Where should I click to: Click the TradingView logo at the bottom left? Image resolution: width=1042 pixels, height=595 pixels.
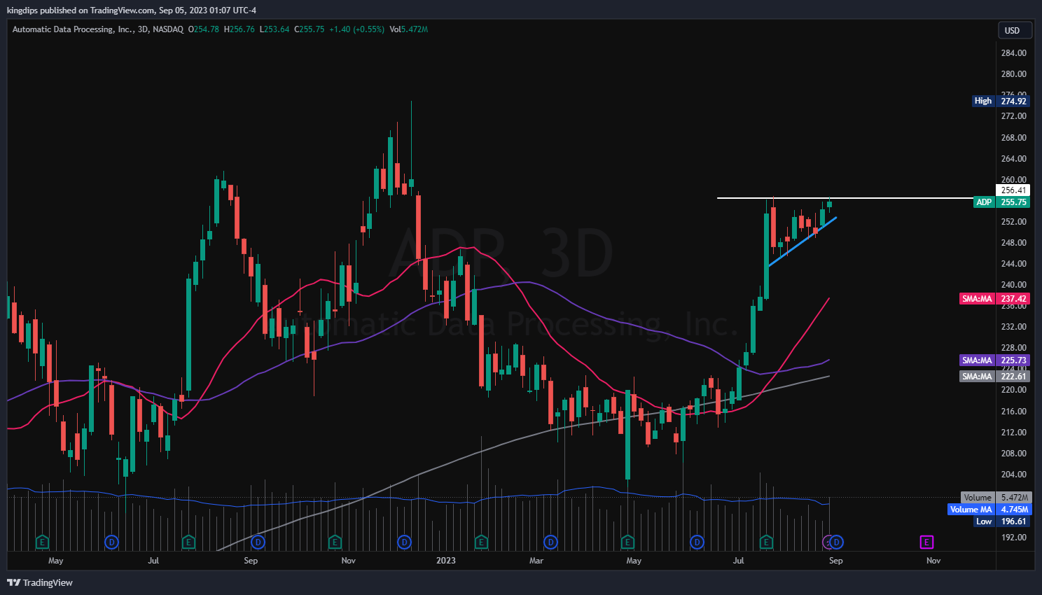click(x=40, y=582)
